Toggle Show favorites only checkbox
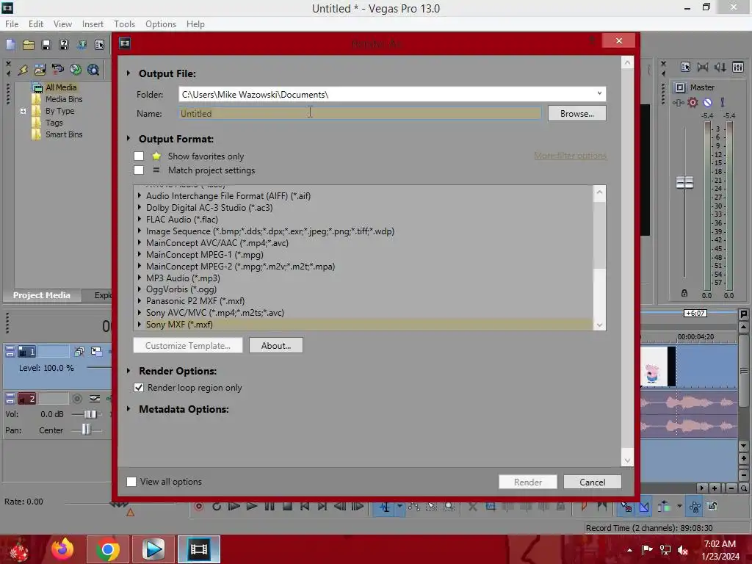752x564 pixels. pos(139,156)
